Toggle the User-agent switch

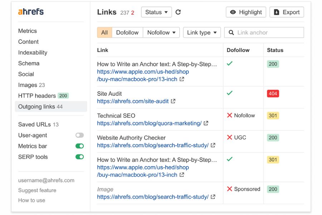pos(79,135)
